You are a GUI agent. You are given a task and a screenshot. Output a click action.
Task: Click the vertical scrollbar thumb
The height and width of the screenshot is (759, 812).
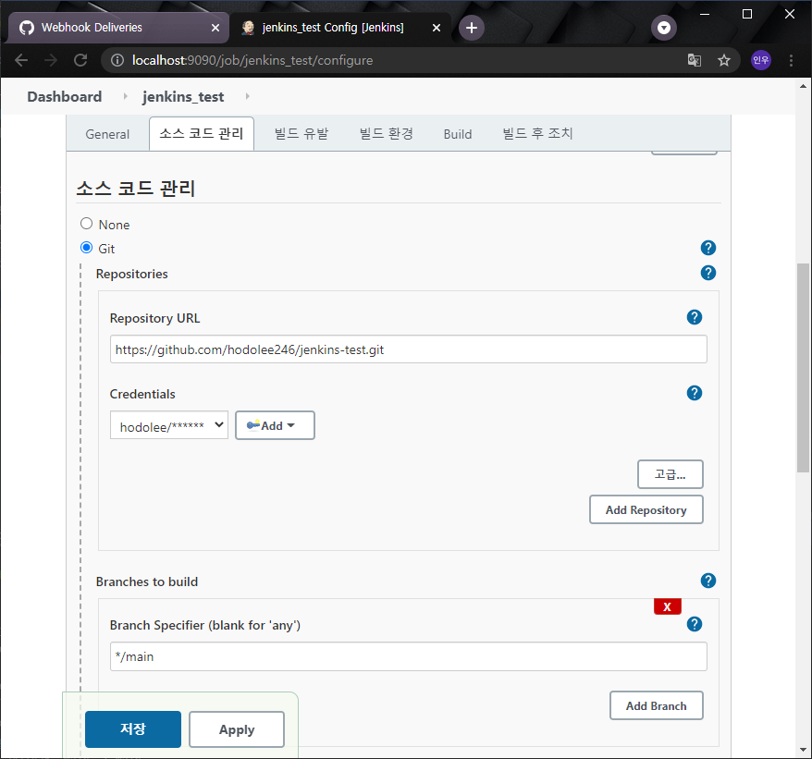click(803, 368)
